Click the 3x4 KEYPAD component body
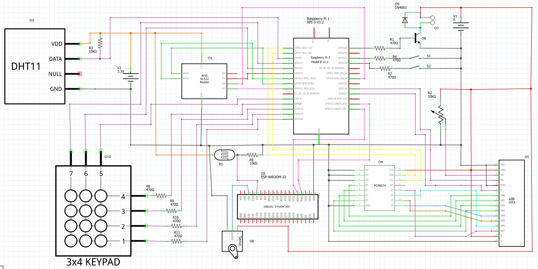The image size is (538, 269). click(x=94, y=211)
